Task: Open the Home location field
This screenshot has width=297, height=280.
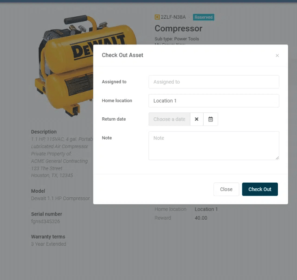Action: 214,101
